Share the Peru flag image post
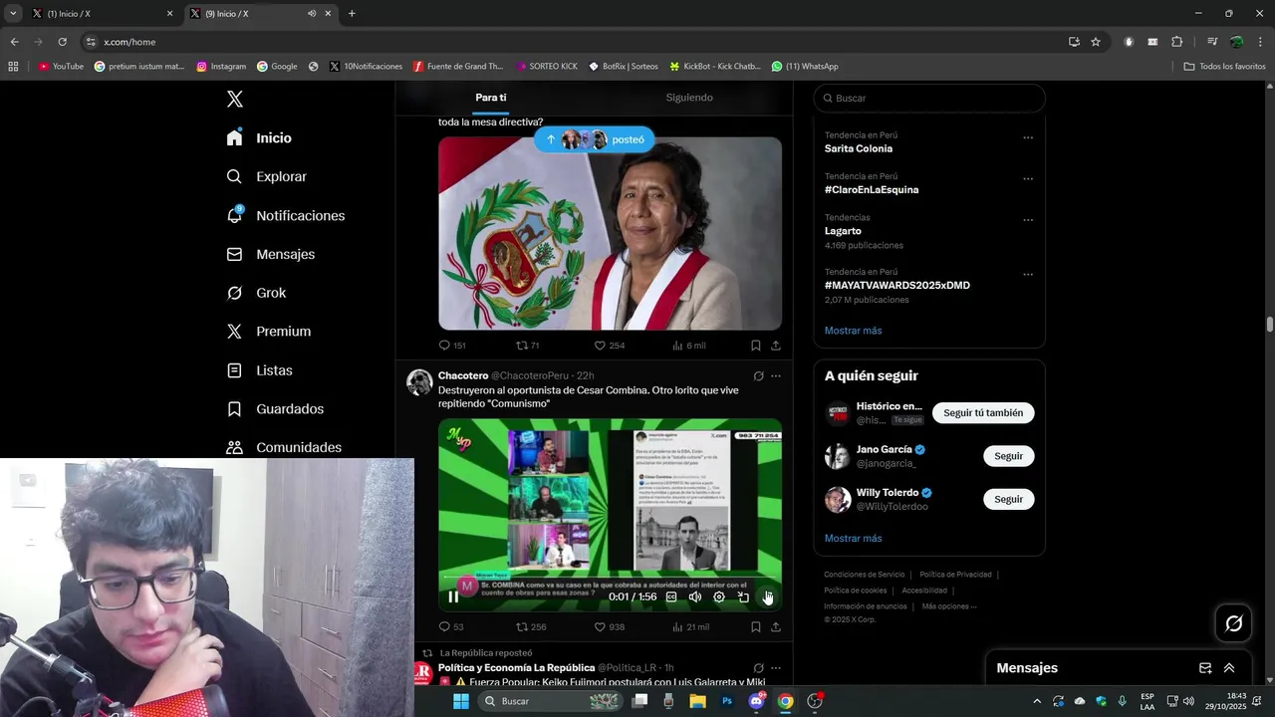1275x717 pixels. (775, 346)
